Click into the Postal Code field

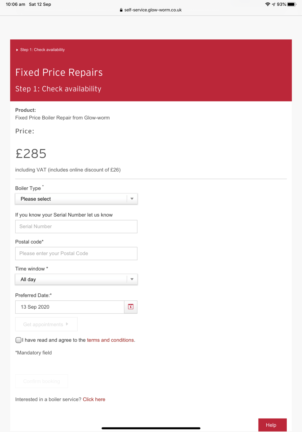tap(76, 254)
